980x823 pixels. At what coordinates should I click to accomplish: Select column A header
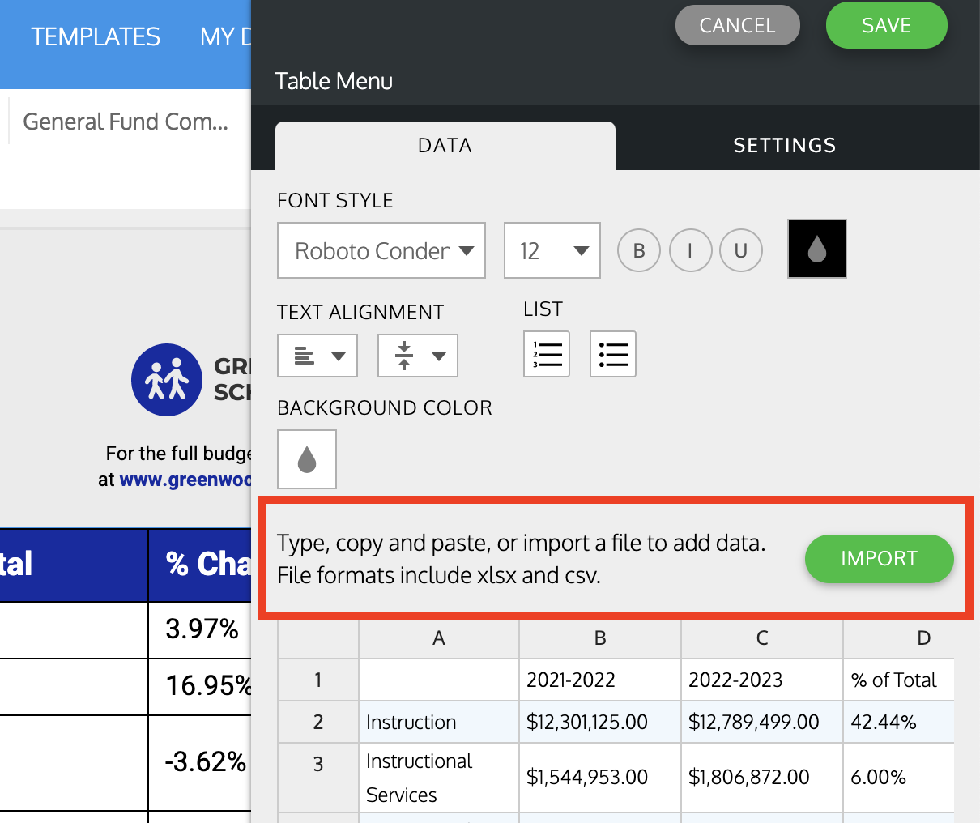pyautogui.click(x=439, y=638)
